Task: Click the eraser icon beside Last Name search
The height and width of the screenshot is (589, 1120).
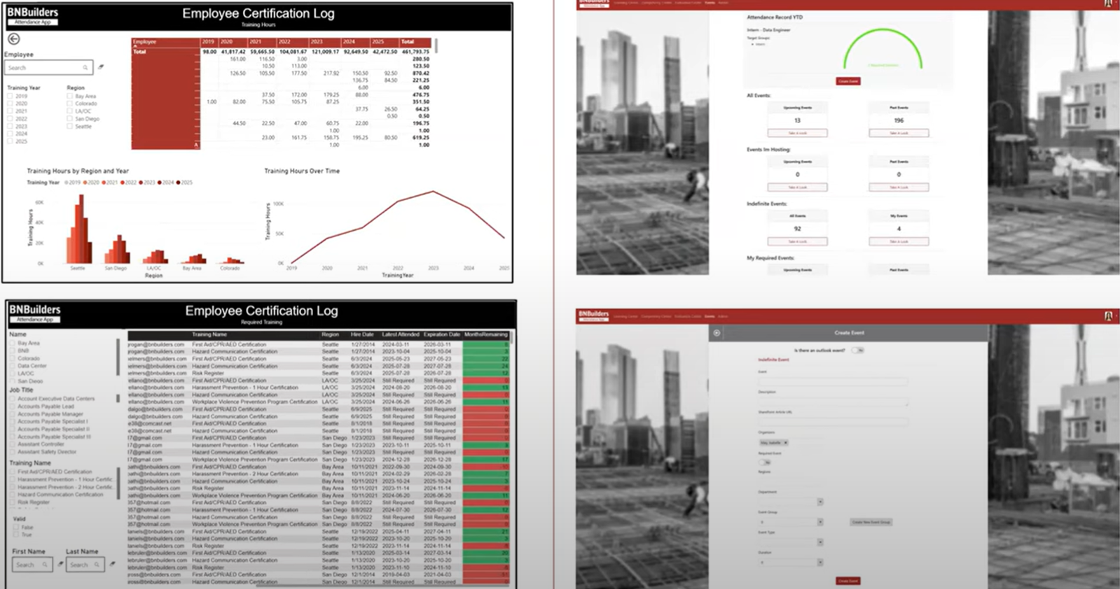Action: [x=113, y=564]
